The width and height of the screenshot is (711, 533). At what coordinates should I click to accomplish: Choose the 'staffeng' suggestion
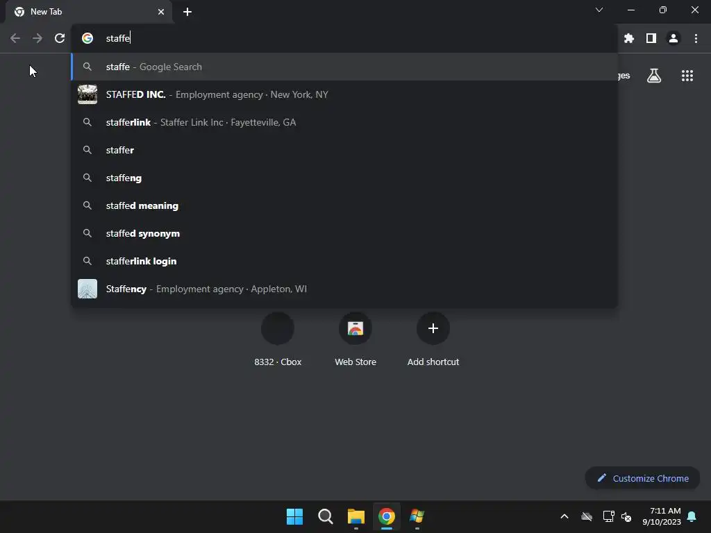click(x=344, y=178)
